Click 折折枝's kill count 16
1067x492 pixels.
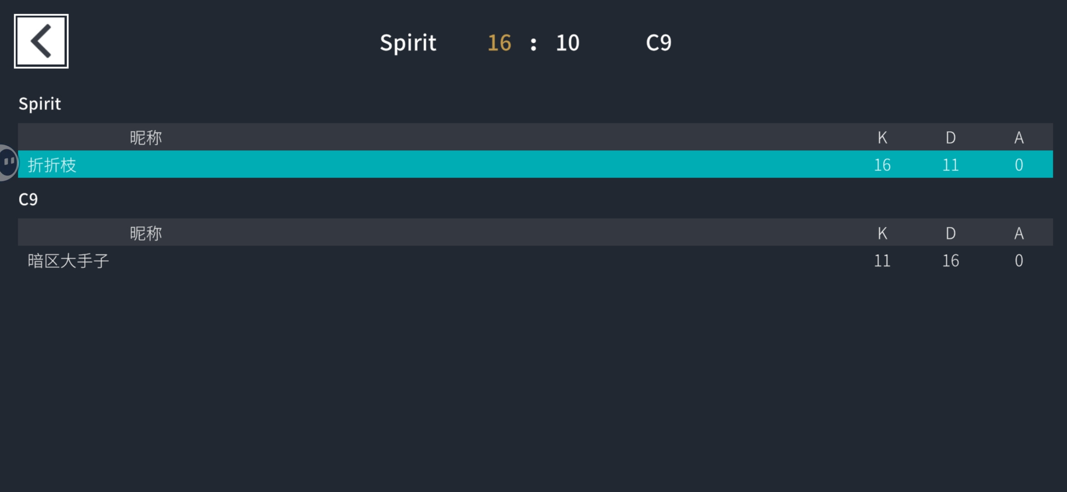coord(882,164)
